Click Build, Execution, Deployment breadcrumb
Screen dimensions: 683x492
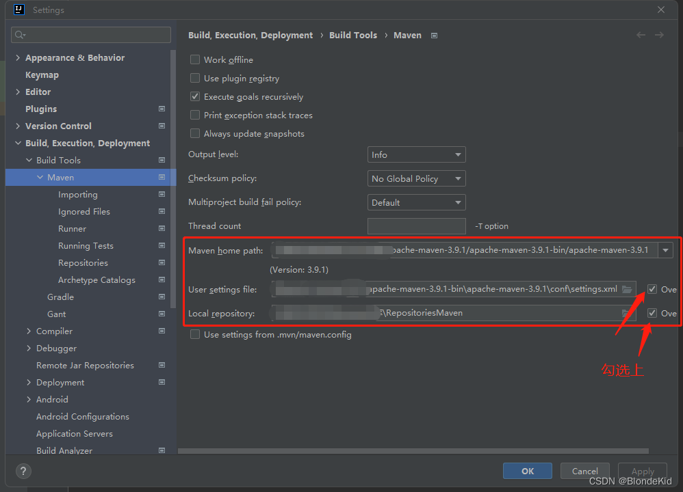click(x=250, y=36)
